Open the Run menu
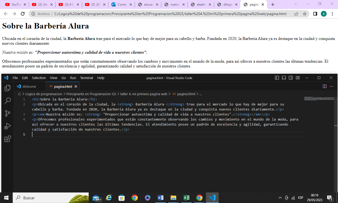 coord(73,78)
